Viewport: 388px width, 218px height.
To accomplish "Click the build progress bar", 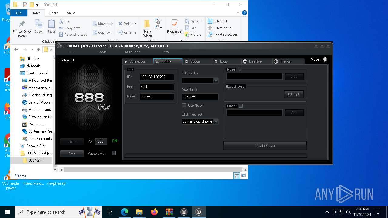I will (x=216, y=155).
